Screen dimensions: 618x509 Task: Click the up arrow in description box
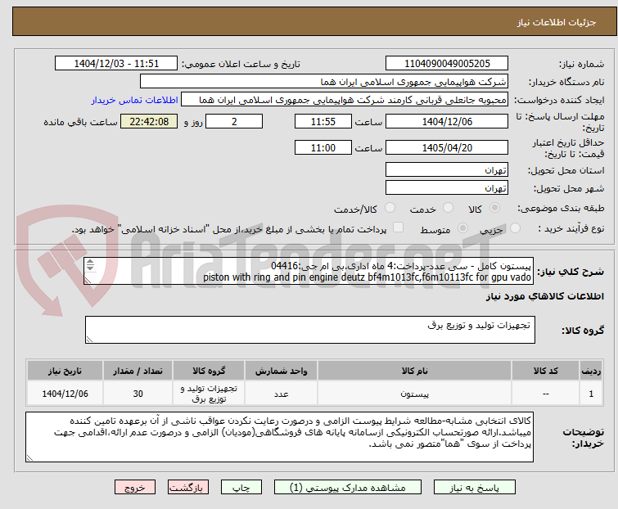[x=90, y=263]
